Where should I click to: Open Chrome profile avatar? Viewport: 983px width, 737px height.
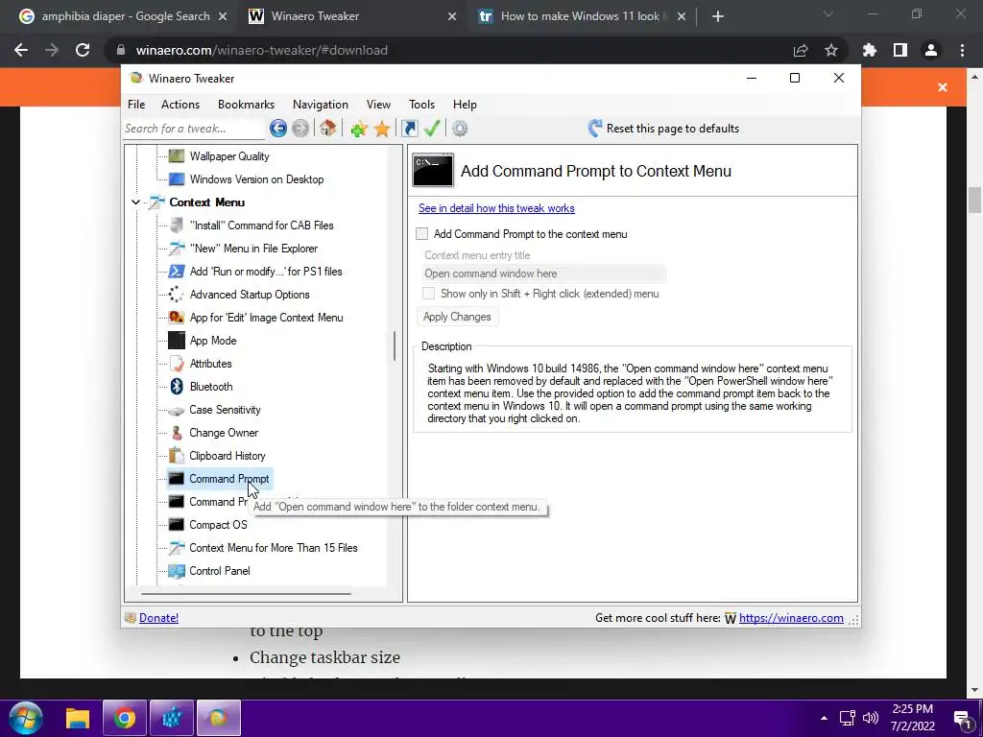(x=931, y=50)
